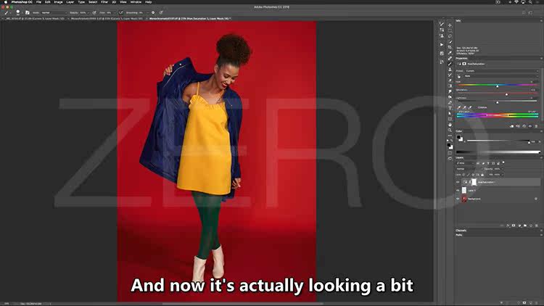Open the layer blend mode dropdown
The height and width of the screenshot is (306, 544).
click(x=469, y=169)
